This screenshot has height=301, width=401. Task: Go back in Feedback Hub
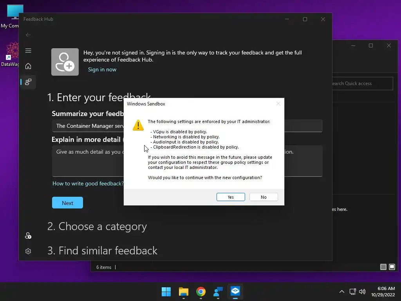pos(28,35)
